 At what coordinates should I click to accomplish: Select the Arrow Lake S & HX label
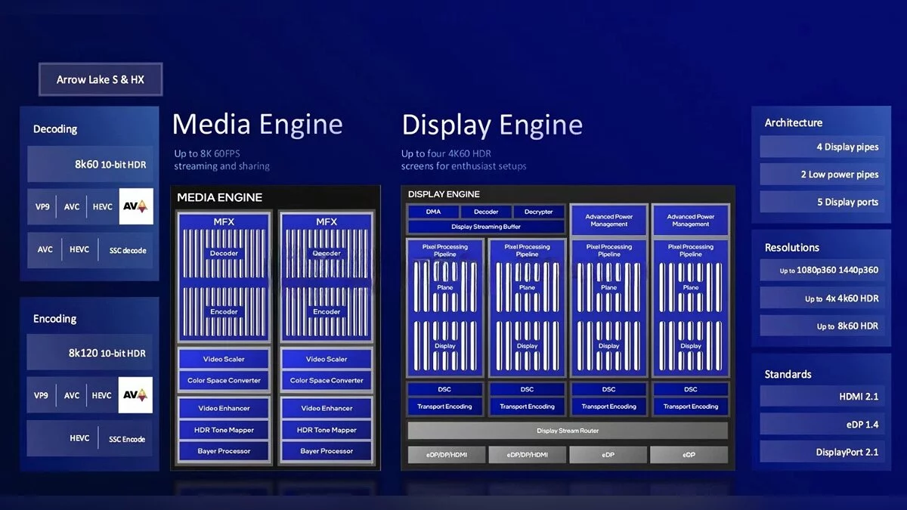tap(101, 79)
